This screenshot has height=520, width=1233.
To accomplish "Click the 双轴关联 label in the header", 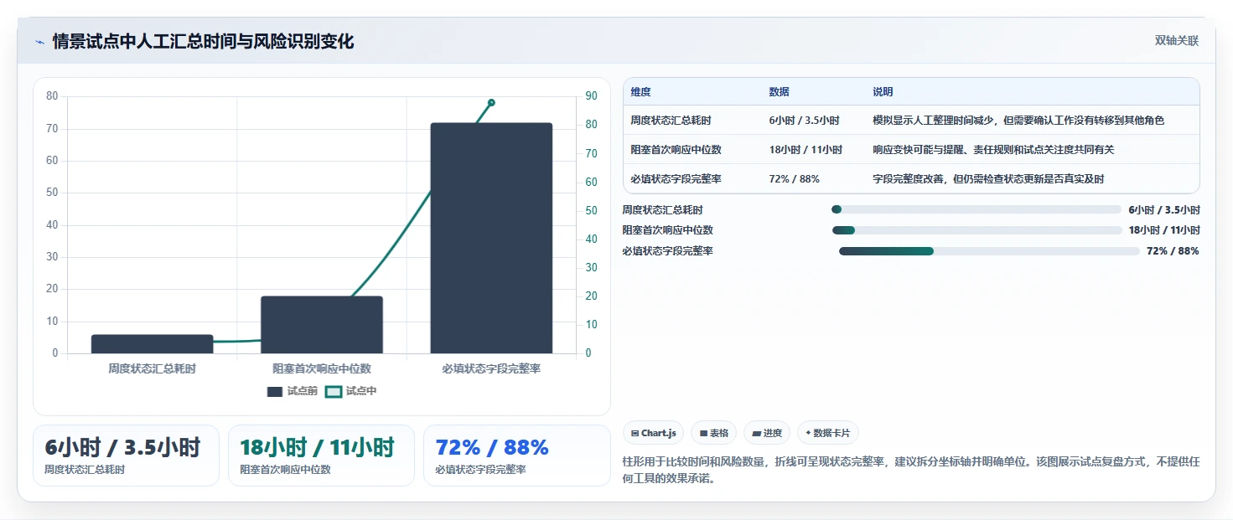I will (x=1177, y=41).
